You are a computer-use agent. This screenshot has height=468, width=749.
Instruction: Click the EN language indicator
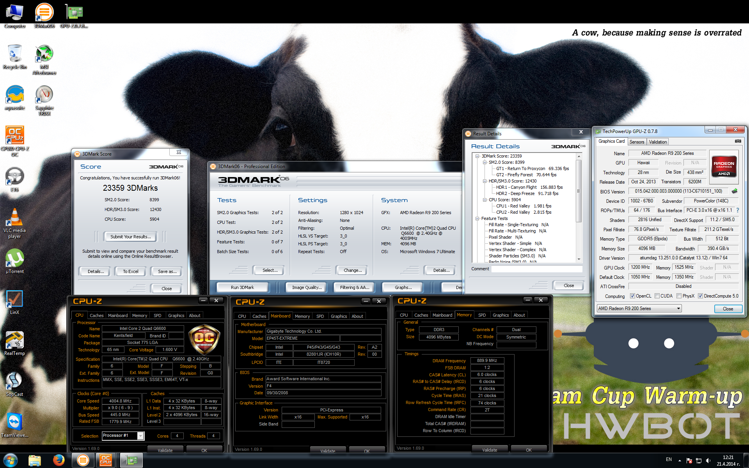669,459
